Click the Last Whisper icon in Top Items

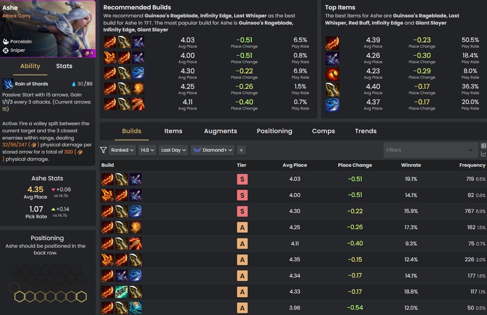(x=332, y=59)
